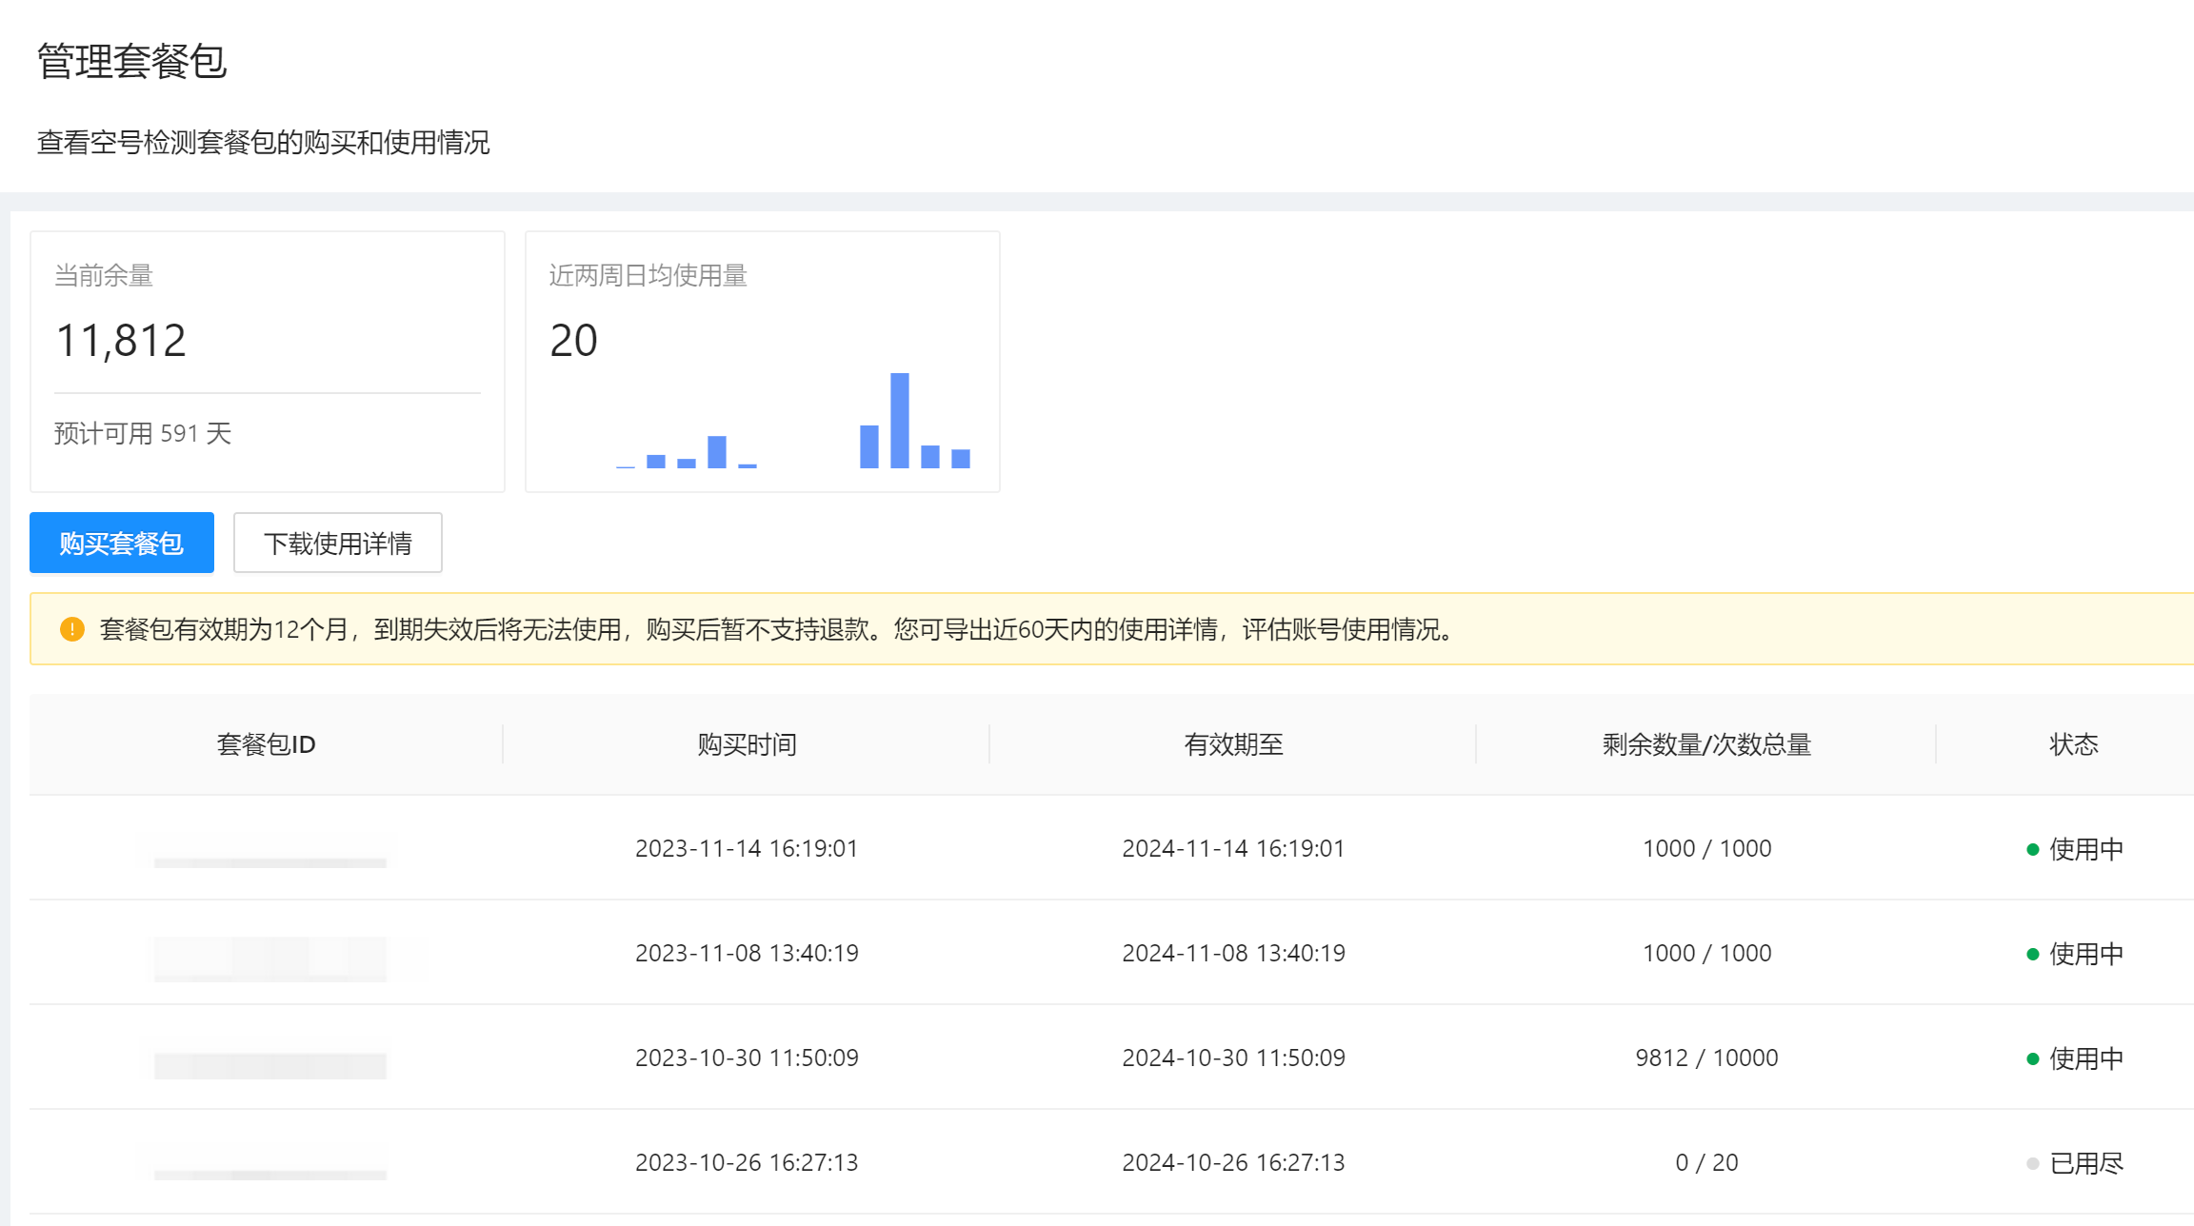Select the 已用尽 status on the last row
Viewport: 2194px width, 1226px height.
[x=2085, y=1162]
